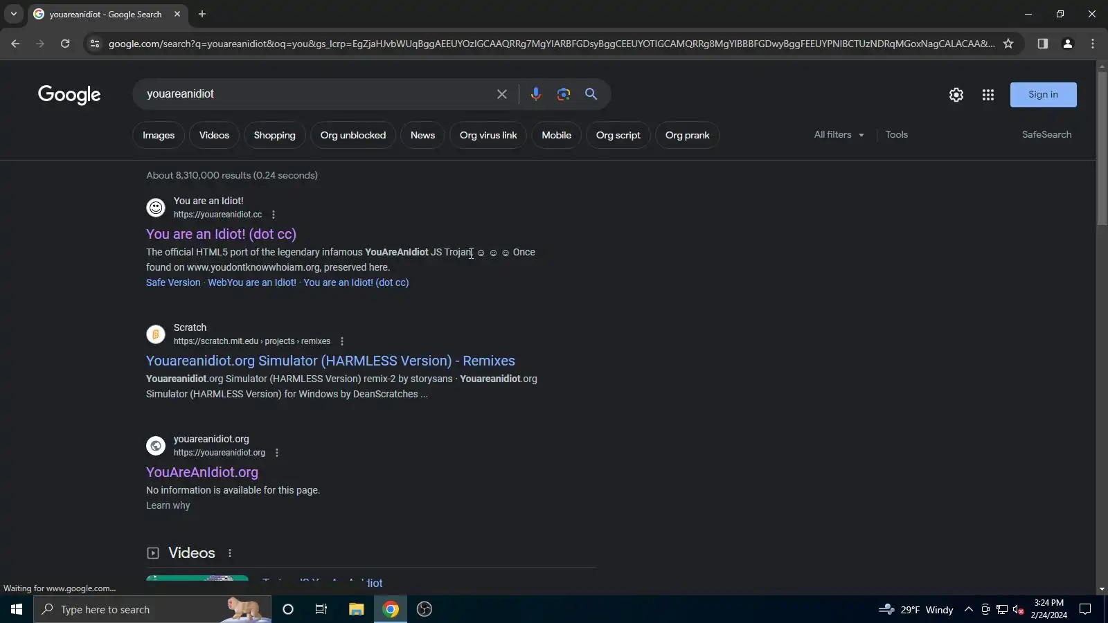The height and width of the screenshot is (623, 1108).
Task: Click the magnifier search button
Action: [x=591, y=94]
